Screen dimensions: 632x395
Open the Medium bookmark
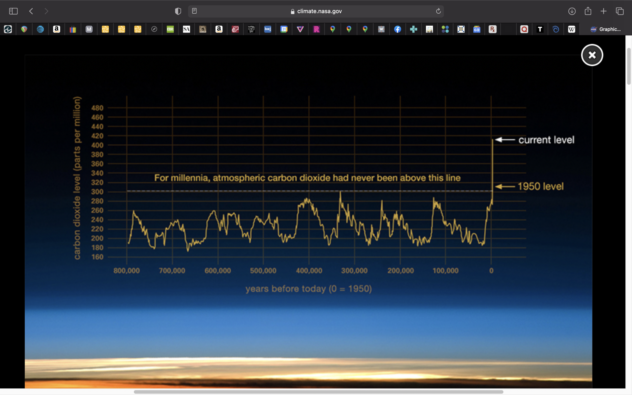tap(89, 29)
